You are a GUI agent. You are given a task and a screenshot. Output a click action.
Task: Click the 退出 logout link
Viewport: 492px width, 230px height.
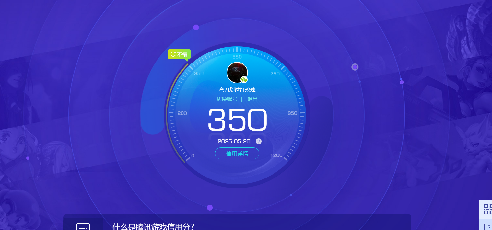click(252, 99)
